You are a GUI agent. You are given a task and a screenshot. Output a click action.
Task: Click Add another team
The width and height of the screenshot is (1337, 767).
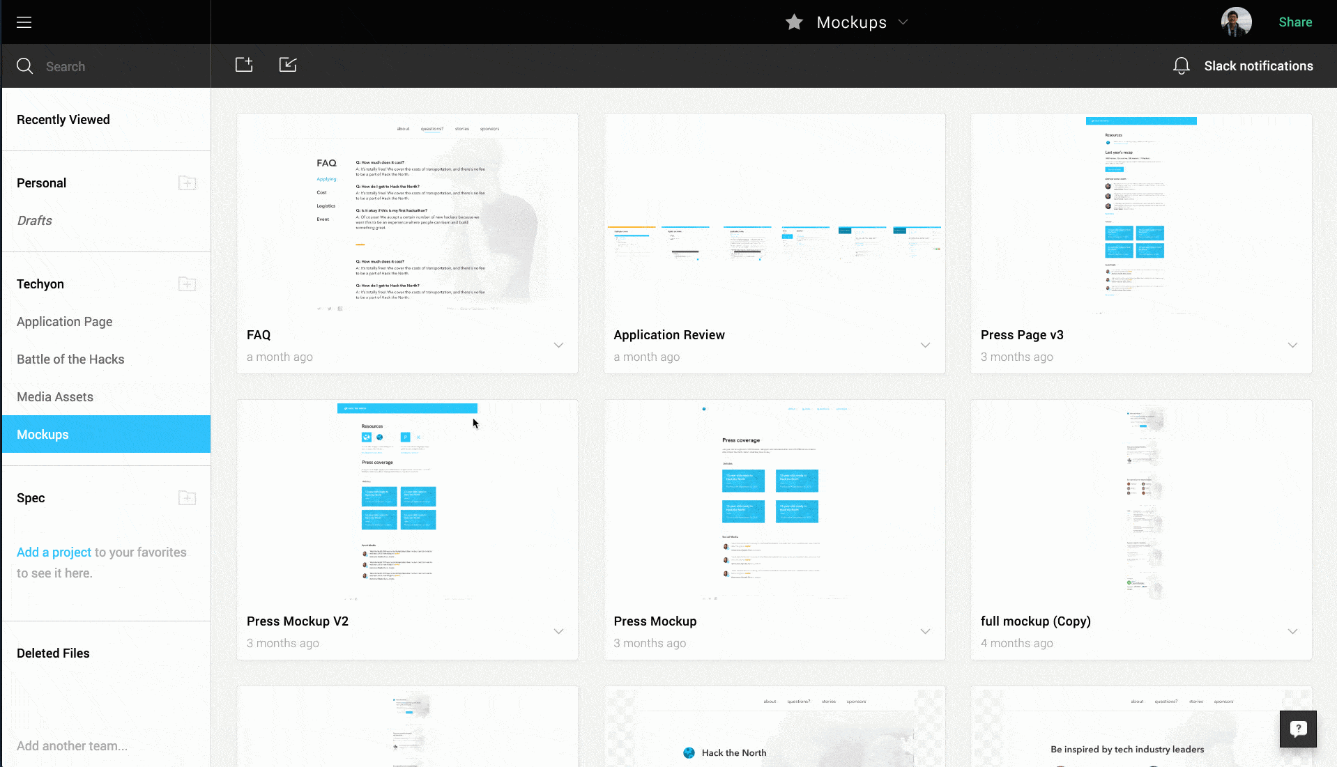tap(72, 746)
